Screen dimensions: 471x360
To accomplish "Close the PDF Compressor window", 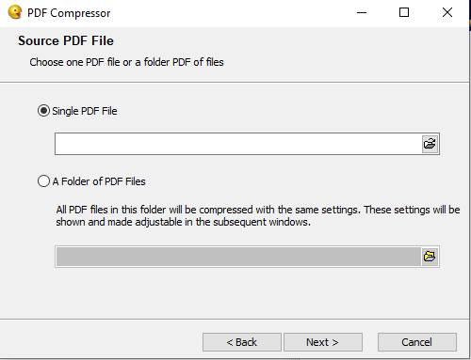I will pyautogui.click(x=447, y=13).
